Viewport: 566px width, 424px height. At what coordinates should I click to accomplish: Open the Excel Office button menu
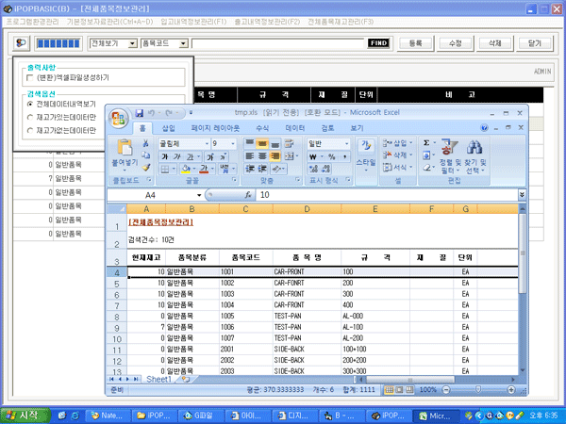[118, 119]
